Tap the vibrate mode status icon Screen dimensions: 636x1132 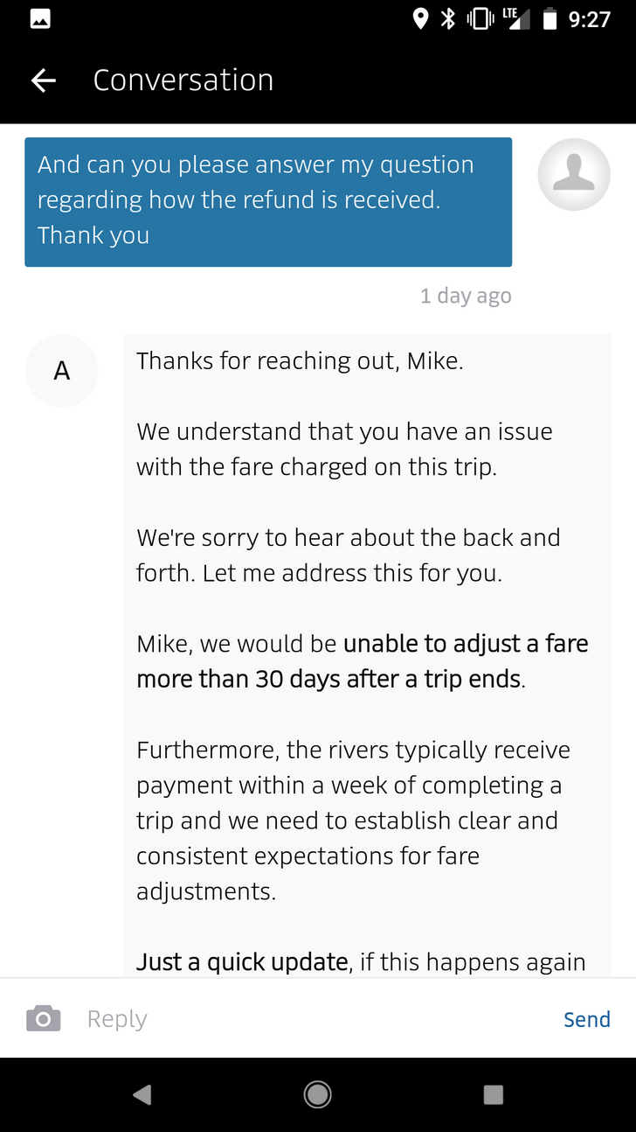pyautogui.click(x=480, y=18)
